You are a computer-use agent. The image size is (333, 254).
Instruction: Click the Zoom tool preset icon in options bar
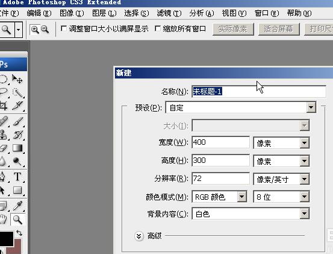coord(7,30)
